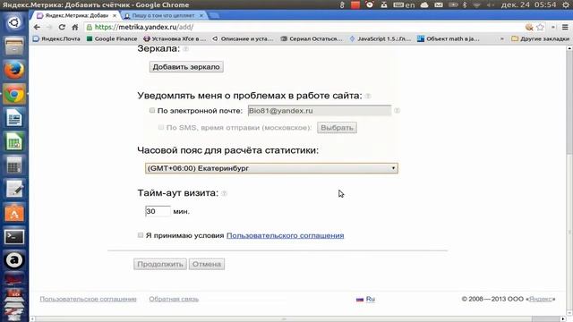The image size is (573, 322).
Task: Open the JavaScript 1.5 bookmark
Action: pyautogui.click(x=380, y=38)
